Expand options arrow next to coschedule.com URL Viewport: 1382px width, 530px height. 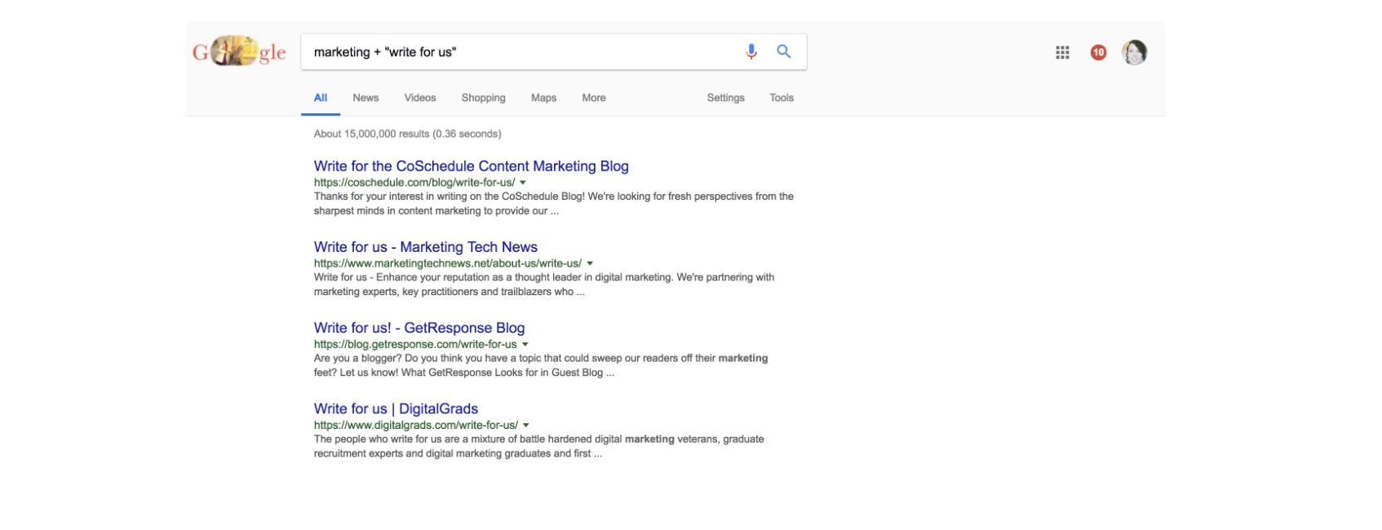[x=523, y=183]
